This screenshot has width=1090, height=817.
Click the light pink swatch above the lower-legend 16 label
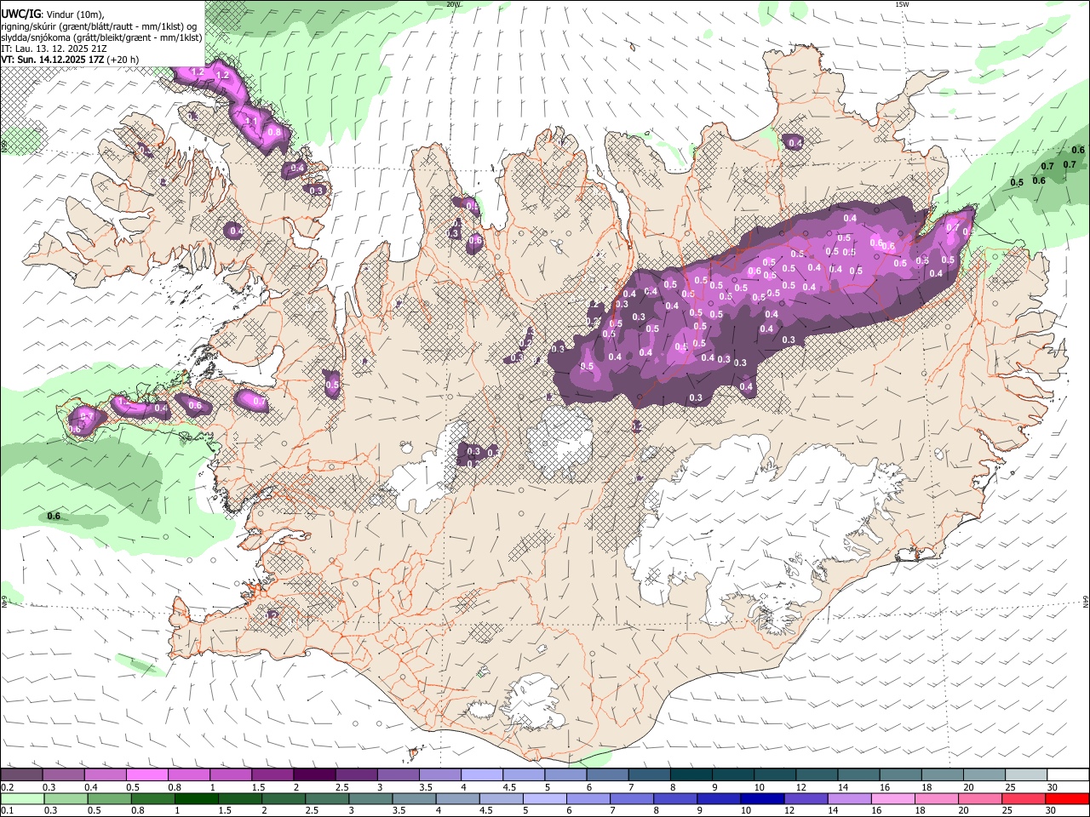[x=892, y=798]
